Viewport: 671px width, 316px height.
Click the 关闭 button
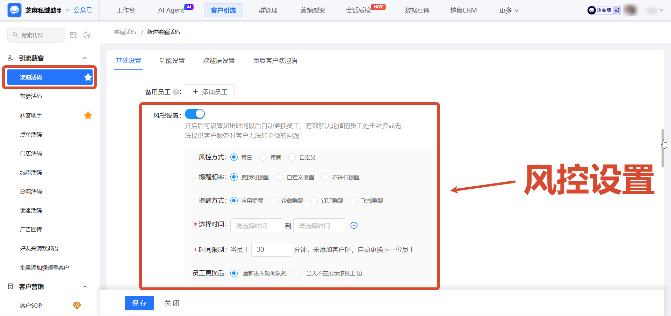172,303
